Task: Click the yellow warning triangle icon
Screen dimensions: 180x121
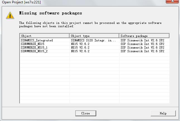Action: (10, 15)
